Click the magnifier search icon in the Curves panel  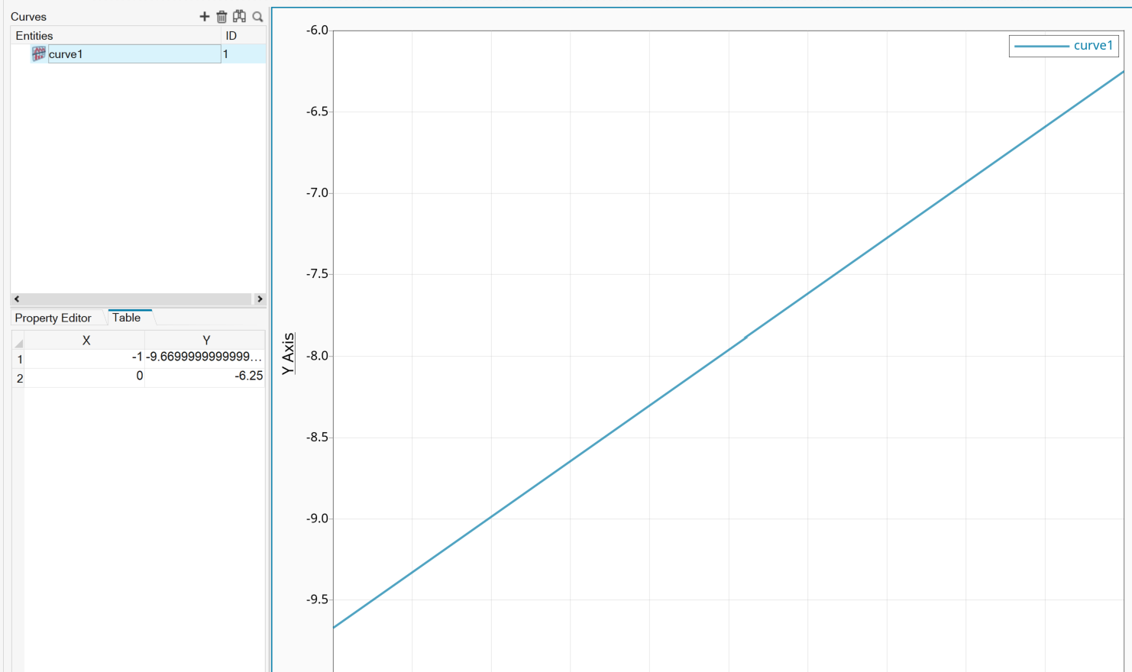257,16
